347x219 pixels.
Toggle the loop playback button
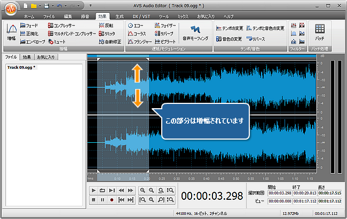point(103,190)
